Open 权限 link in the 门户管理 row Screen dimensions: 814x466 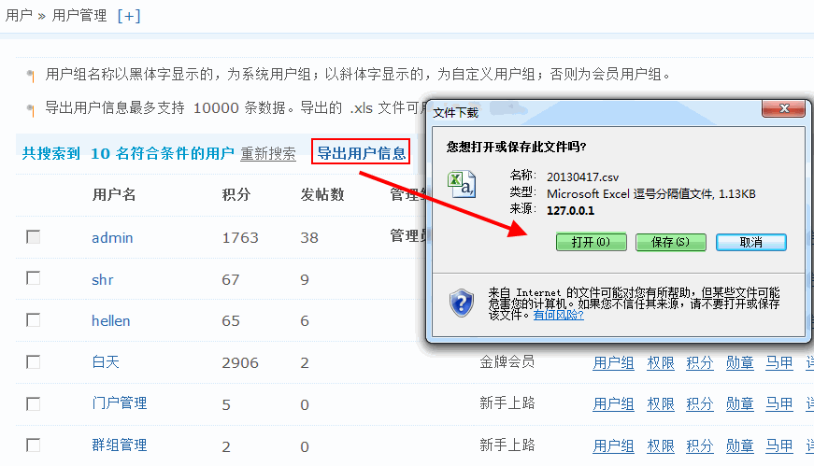661,403
